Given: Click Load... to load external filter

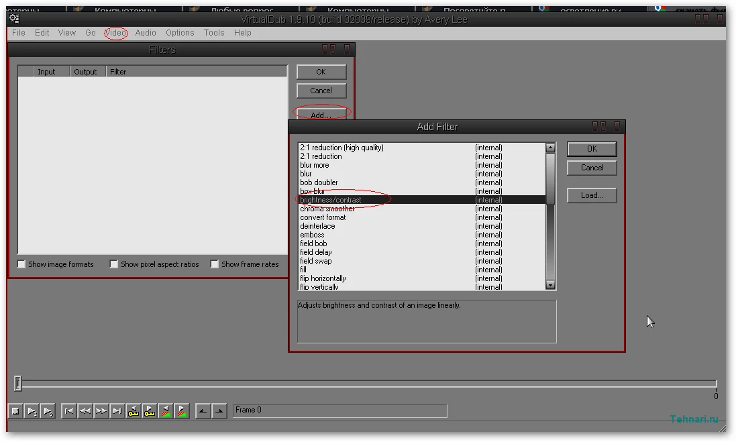Looking at the screenshot, I should point(592,195).
